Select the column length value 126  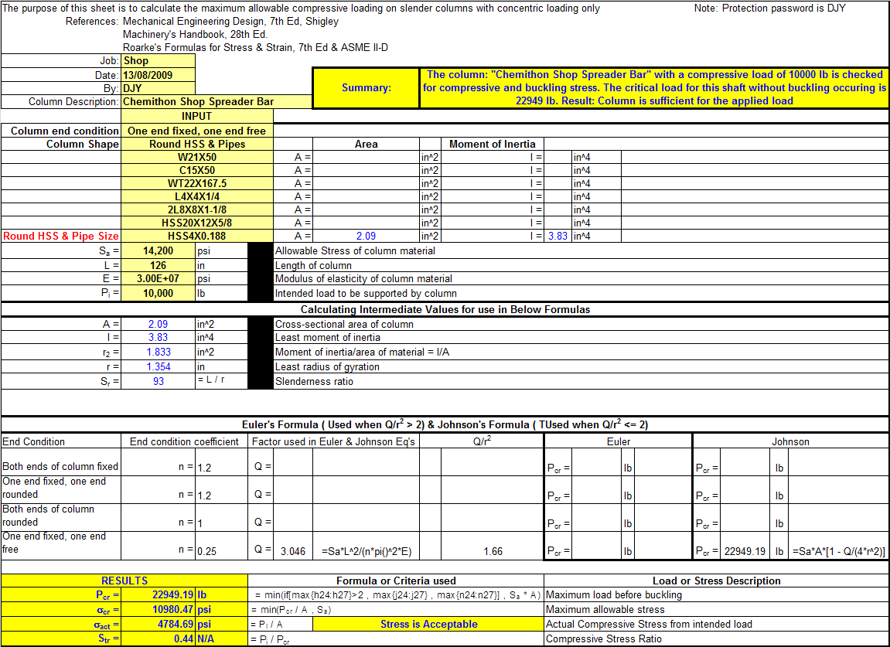pyautogui.click(x=158, y=265)
